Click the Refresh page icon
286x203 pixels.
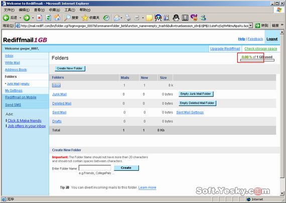tap(48, 18)
